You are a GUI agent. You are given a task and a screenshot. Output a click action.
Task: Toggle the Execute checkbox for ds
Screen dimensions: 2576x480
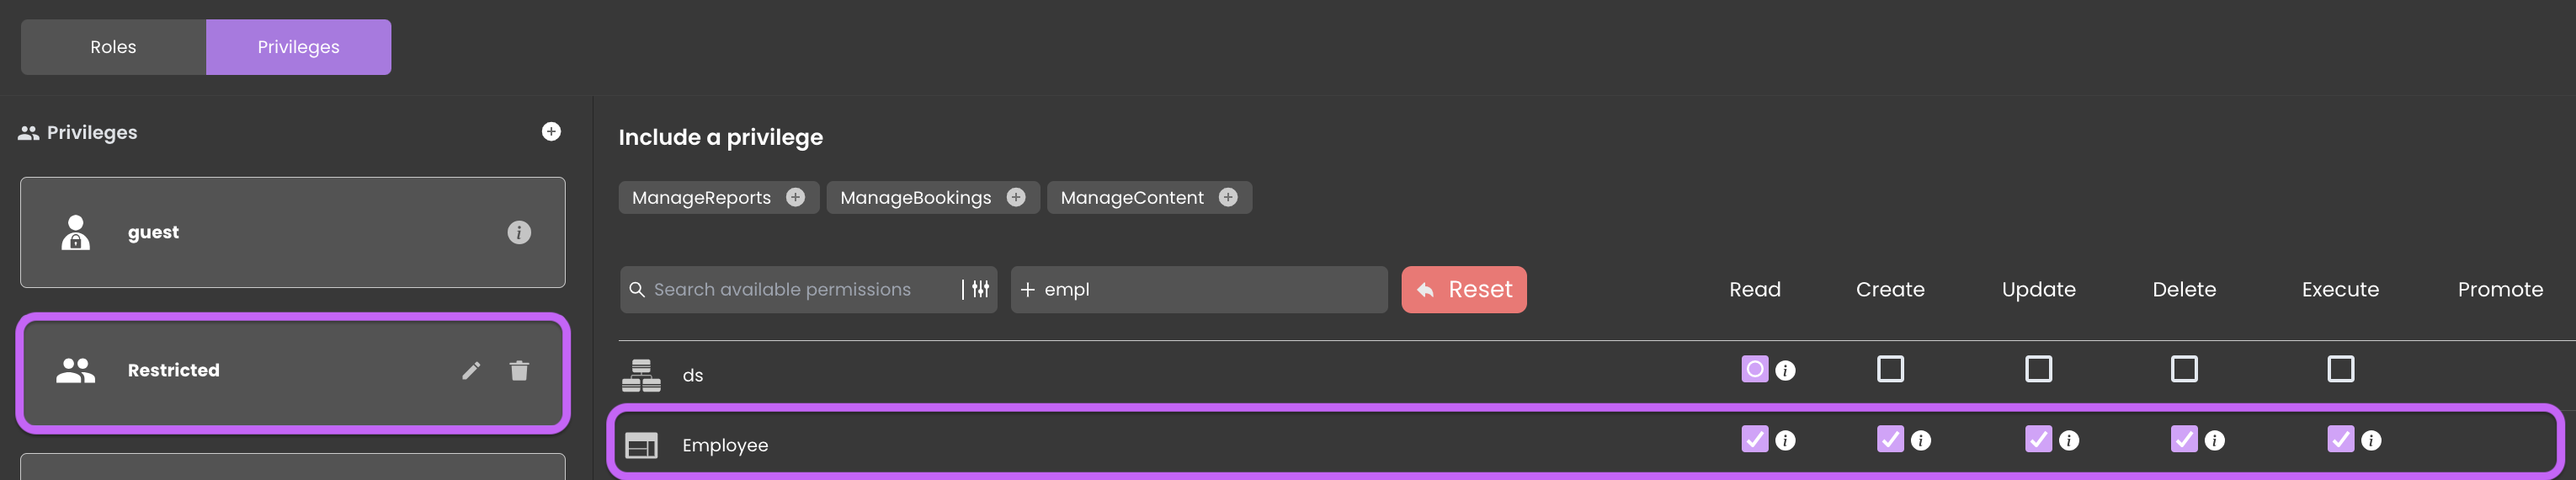(x=2341, y=369)
